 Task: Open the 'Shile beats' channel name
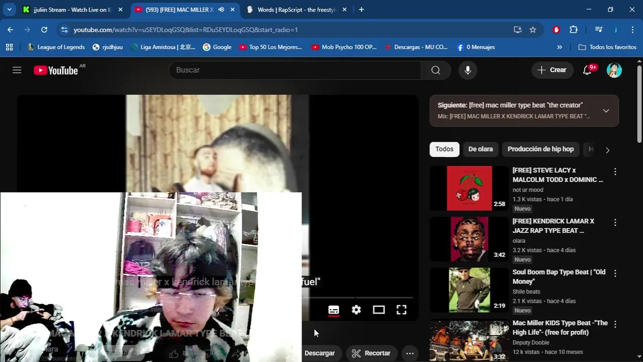pos(526,291)
